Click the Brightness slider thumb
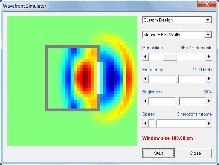The width and height of the screenshot is (219, 165). point(177,101)
